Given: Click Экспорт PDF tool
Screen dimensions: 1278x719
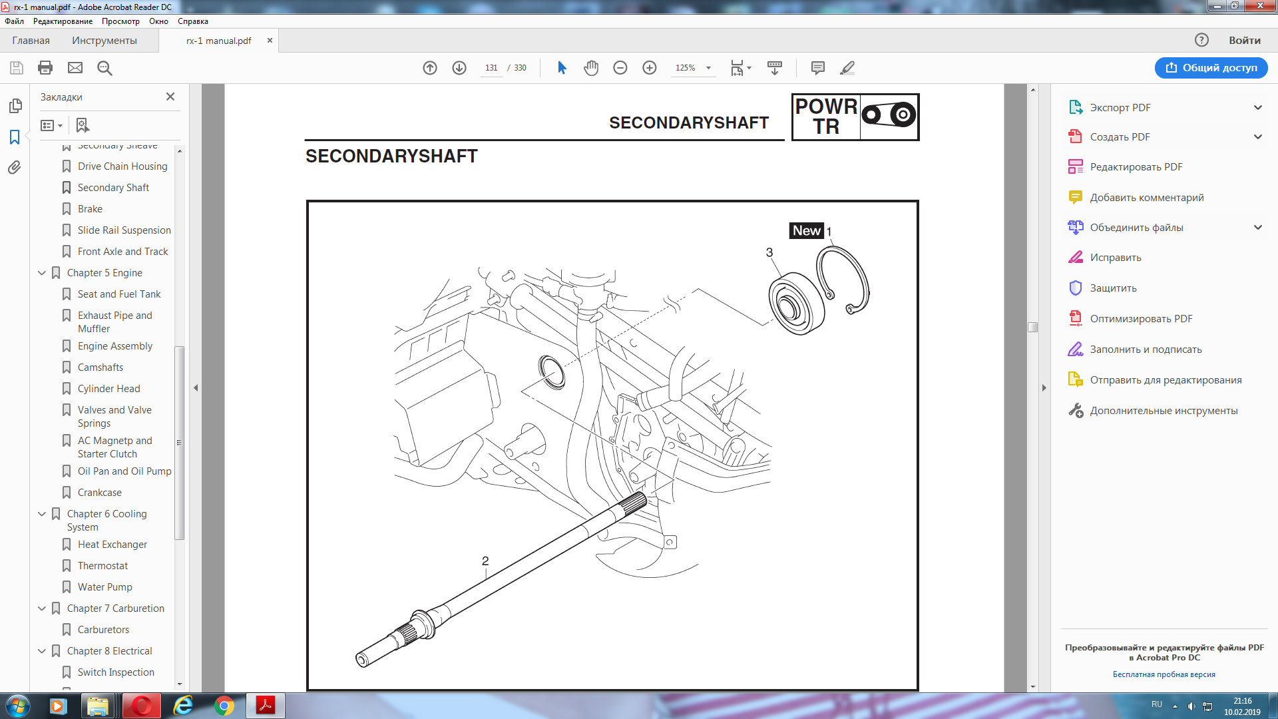Looking at the screenshot, I should (1120, 107).
